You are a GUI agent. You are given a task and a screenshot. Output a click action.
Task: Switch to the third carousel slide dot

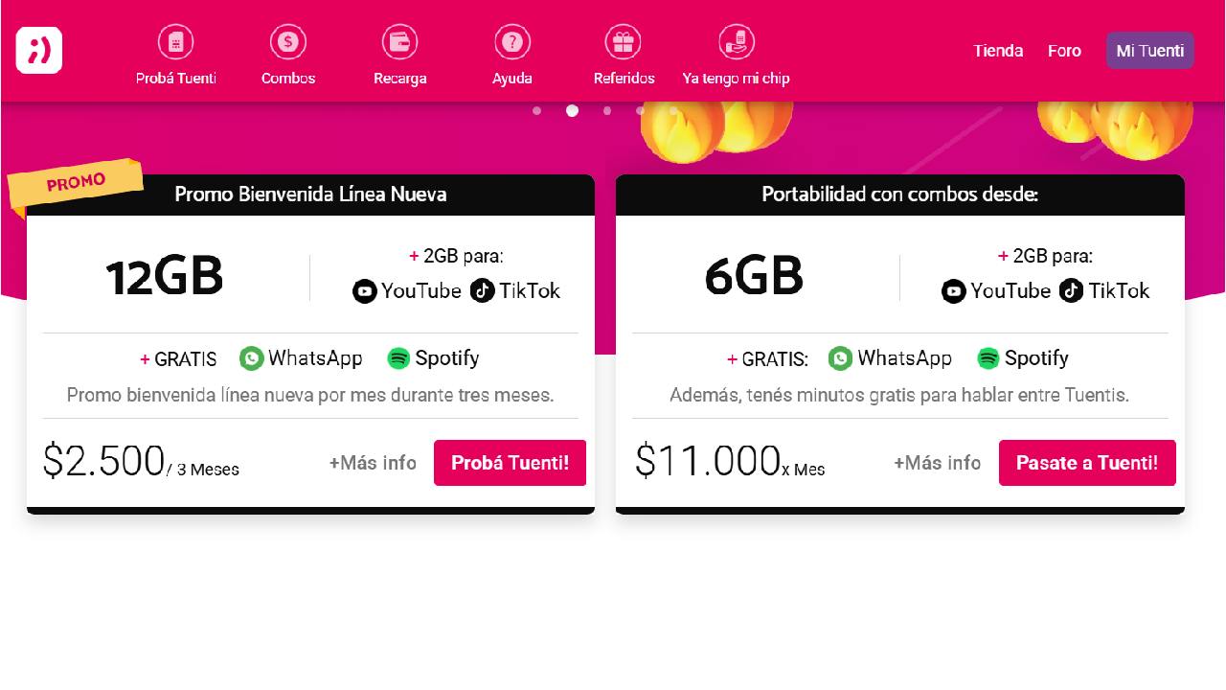pyautogui.click(x=607, y=111)
